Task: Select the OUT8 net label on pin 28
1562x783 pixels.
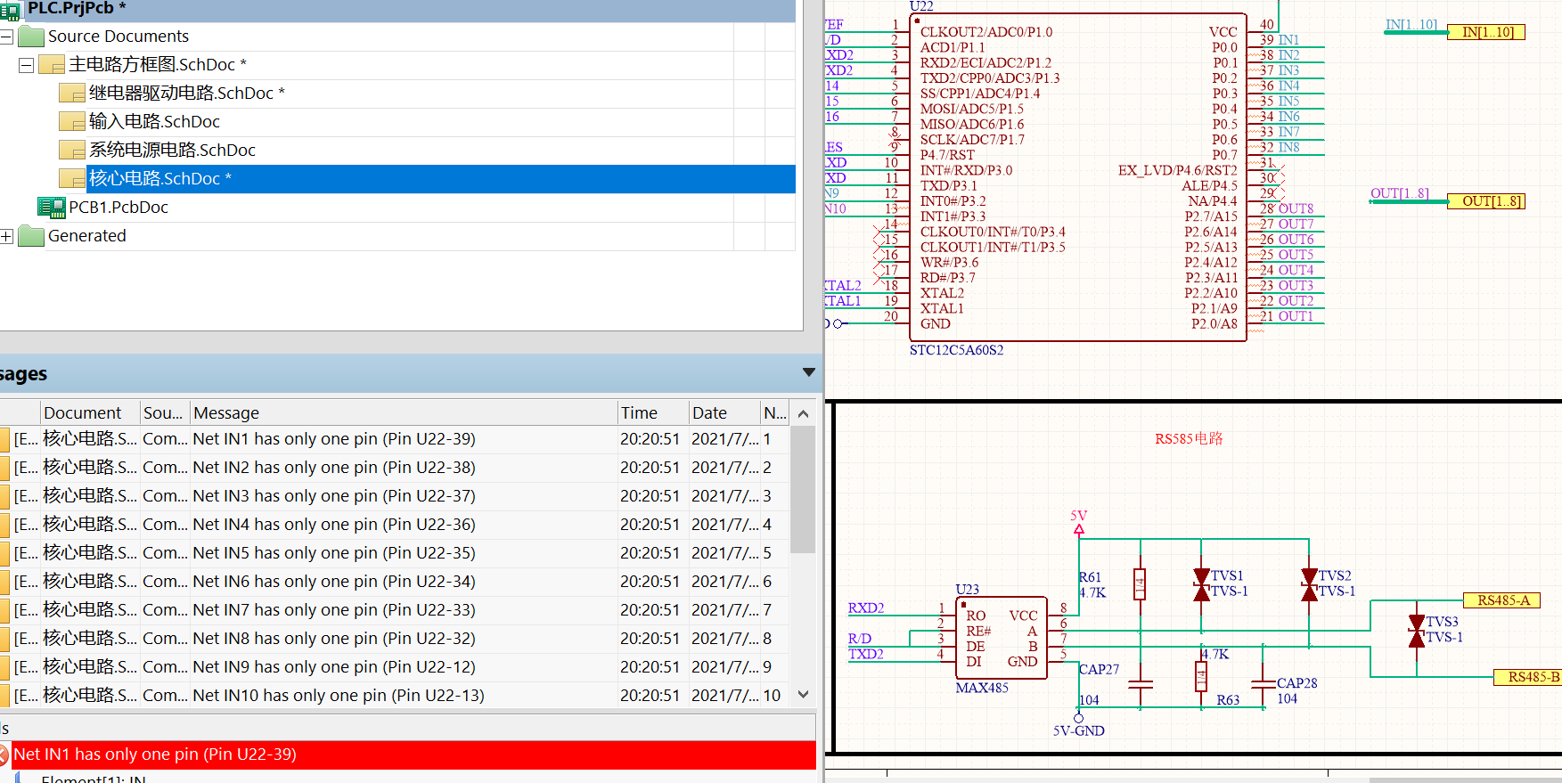Action: click(x=1296, y=208)
